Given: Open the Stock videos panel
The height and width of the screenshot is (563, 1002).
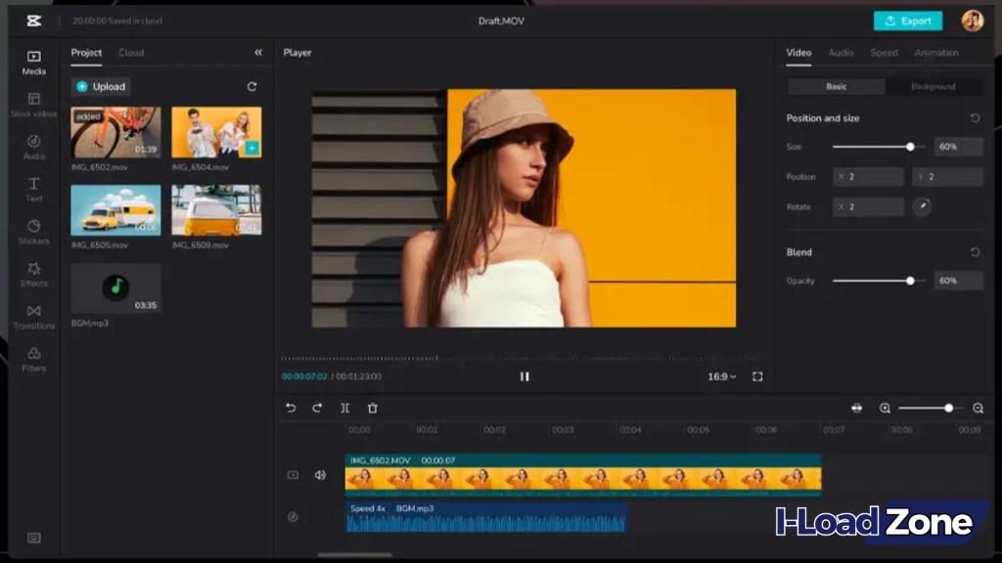Looking at the screenshot, I should 33,103.
